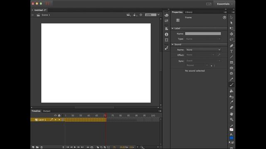Viewport: 266px width, 149px height.
Task: Toggle Onion Skin in timeline
Action: pyautogui.click(x=98, y=147)
